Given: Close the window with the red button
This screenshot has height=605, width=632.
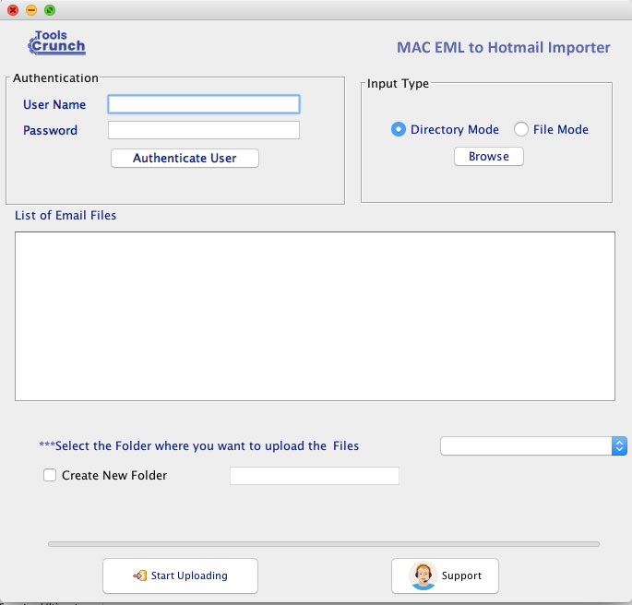Looking at the screenshot, I should coord(13,10).
